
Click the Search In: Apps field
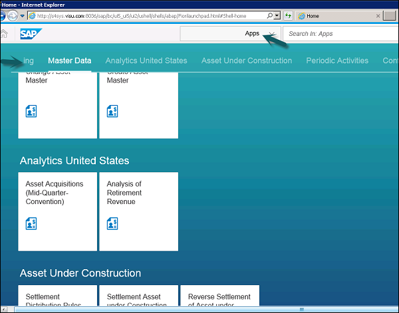340,34
